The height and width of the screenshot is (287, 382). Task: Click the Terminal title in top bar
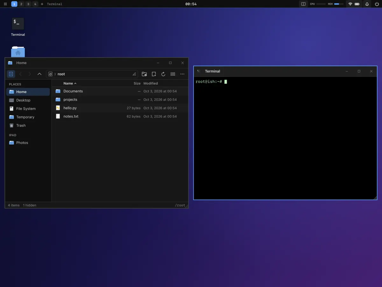(55, 4)
